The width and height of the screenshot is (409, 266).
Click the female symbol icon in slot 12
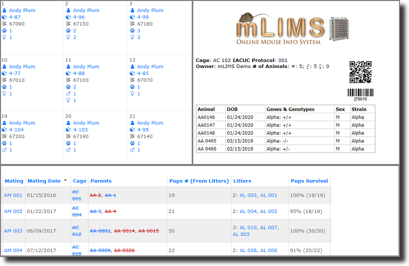point(132,93)
